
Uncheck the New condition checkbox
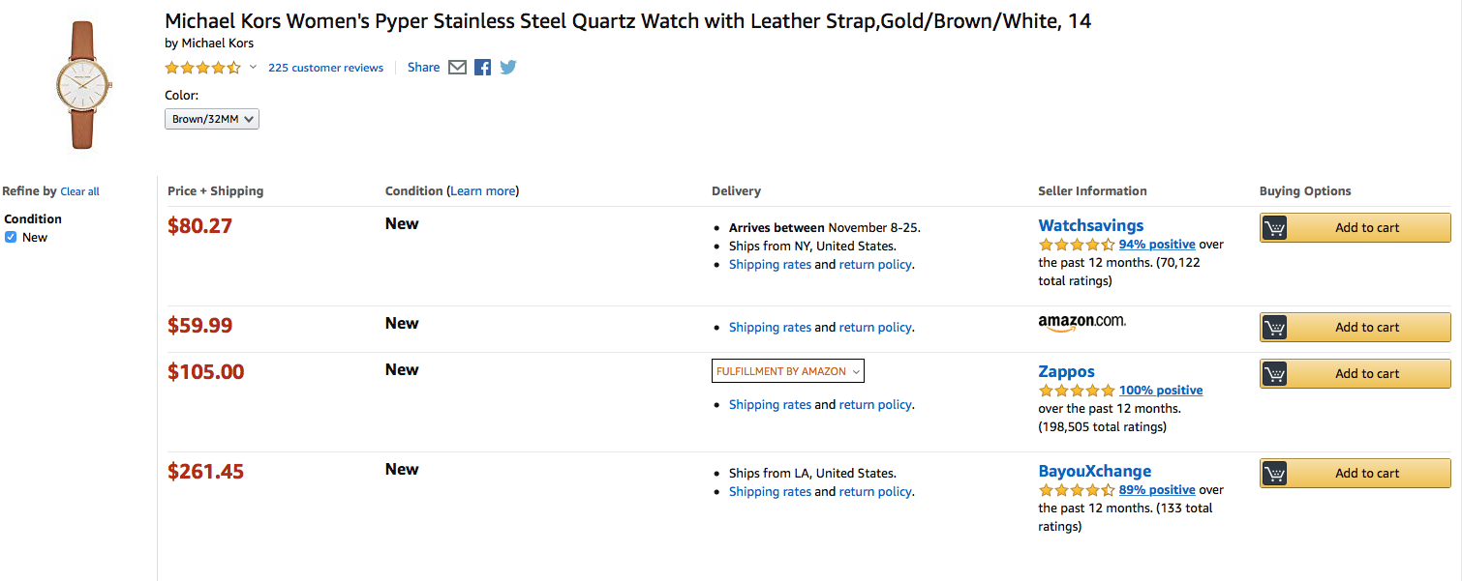point(11,237)
